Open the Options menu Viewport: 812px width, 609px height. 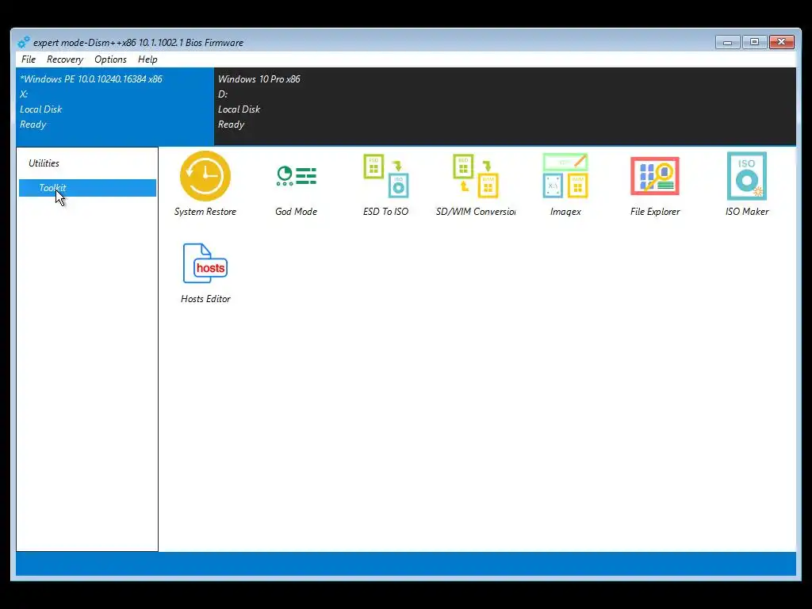pyautogui.click(x=110, y=59)
